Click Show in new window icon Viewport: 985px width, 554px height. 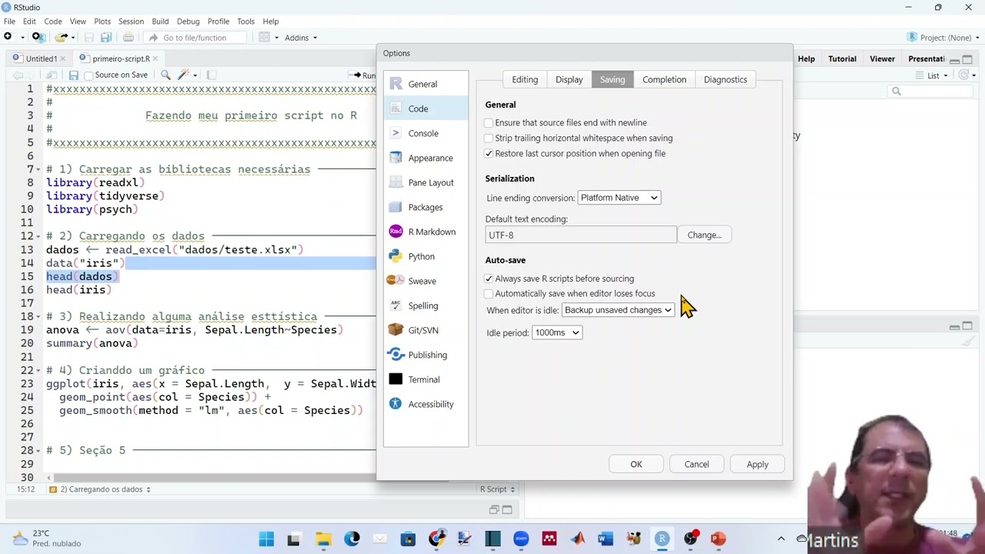click(x=52, y=75)
